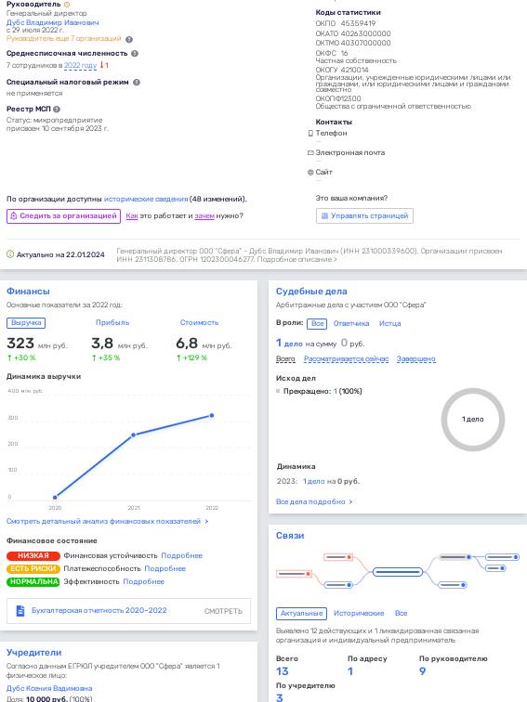Screen dimensions: 527x702
Task: Click the globe icon beside Сайт
Action: 310,173
